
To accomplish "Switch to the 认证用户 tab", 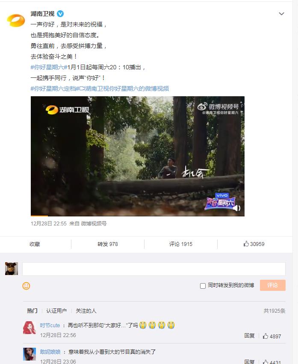I will pos(56,311).
